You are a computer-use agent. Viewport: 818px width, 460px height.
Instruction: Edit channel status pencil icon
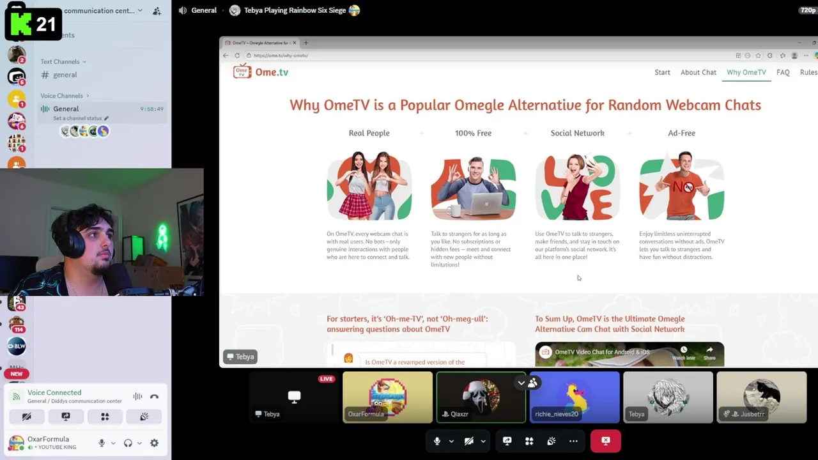coord(107,118)
